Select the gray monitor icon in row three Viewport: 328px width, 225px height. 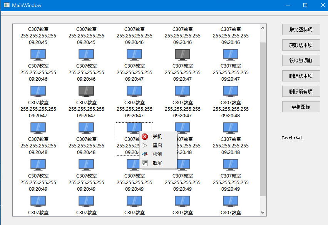point(86,91)
